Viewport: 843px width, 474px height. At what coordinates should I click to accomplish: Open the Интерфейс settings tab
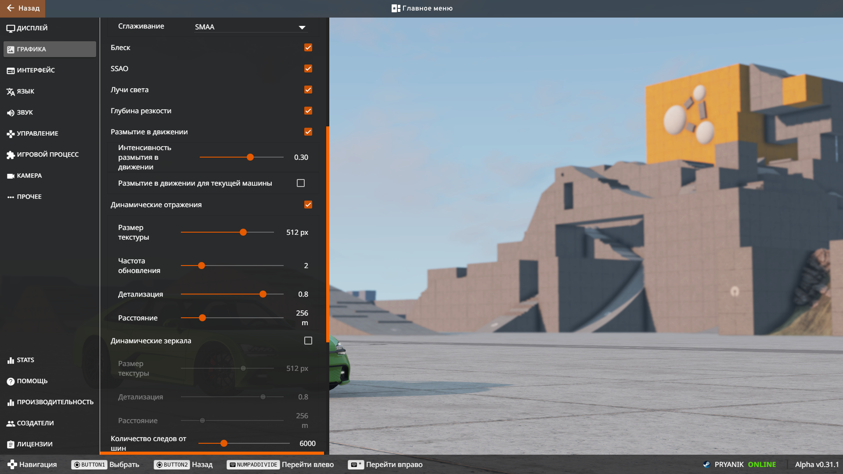(x=36, y=70)
